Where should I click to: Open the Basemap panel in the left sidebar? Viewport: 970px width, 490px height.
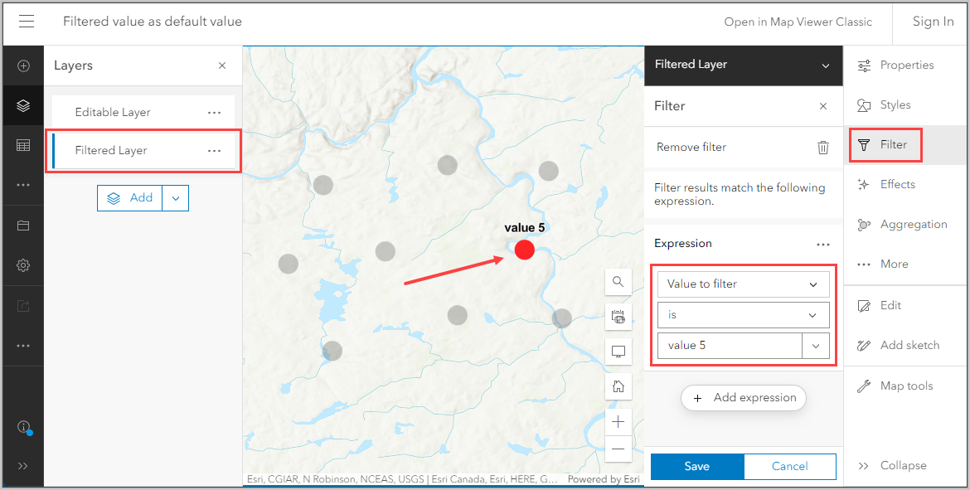tap(23, 225)
